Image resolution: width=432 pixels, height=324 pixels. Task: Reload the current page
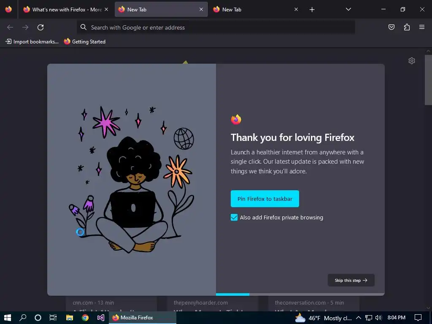tap(40, 27)
